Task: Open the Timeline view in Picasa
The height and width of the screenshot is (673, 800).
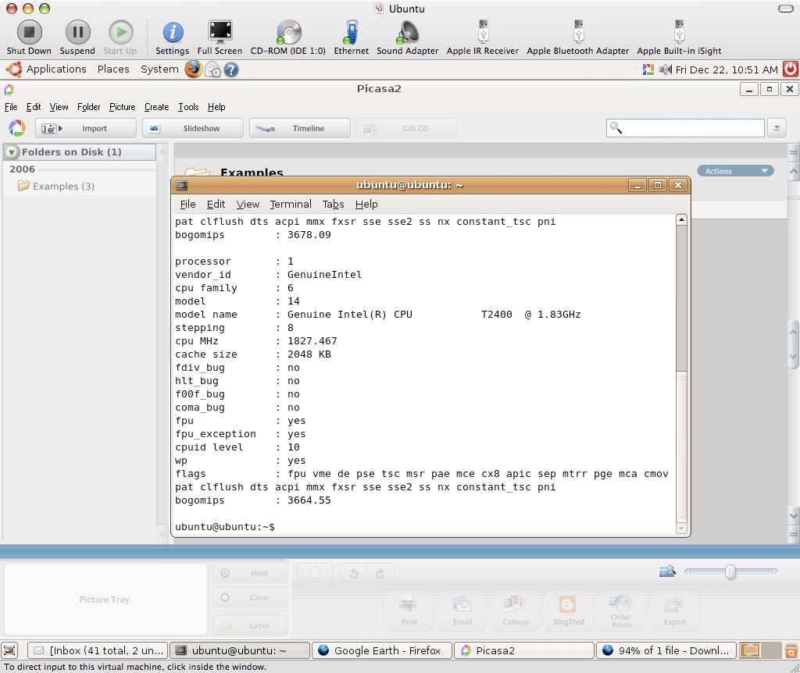Action: [x=300, y=128]
